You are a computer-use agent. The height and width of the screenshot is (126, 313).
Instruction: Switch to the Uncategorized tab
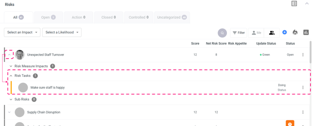(172, 17)
